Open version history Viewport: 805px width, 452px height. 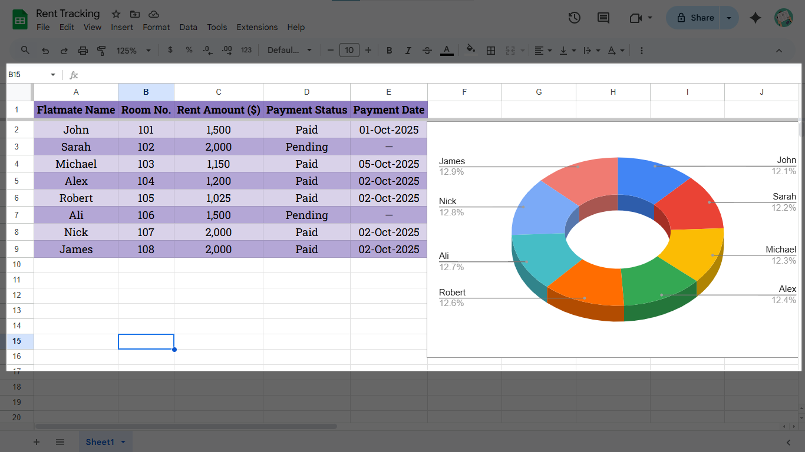click(574, 18)
